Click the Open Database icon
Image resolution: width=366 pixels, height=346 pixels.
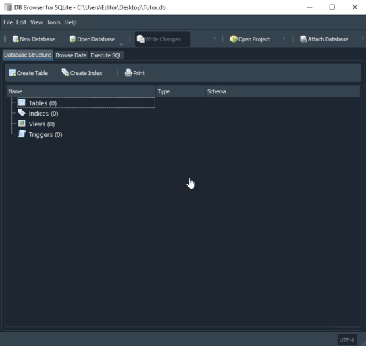[72, 39]
